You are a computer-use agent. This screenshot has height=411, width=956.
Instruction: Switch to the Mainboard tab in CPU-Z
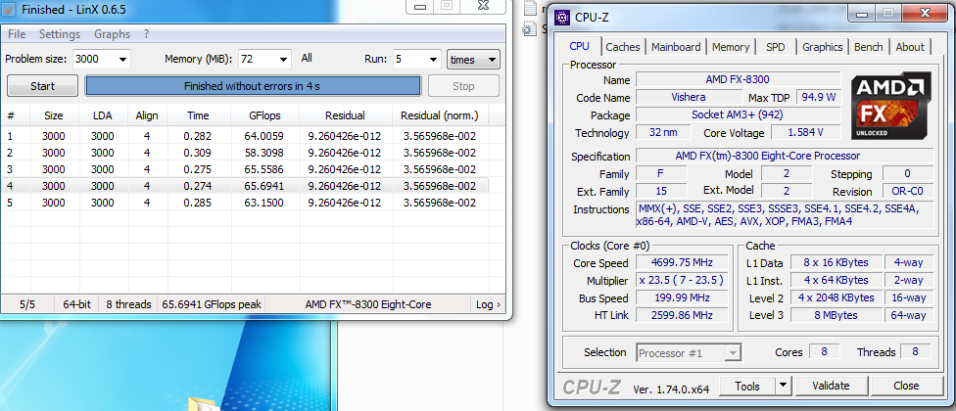point(676,47)
